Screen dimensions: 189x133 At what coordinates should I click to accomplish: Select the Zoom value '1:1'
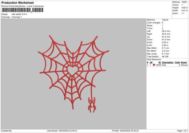[183, 13]
